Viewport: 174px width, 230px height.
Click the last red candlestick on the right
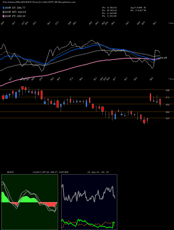[x=160, y=102]
